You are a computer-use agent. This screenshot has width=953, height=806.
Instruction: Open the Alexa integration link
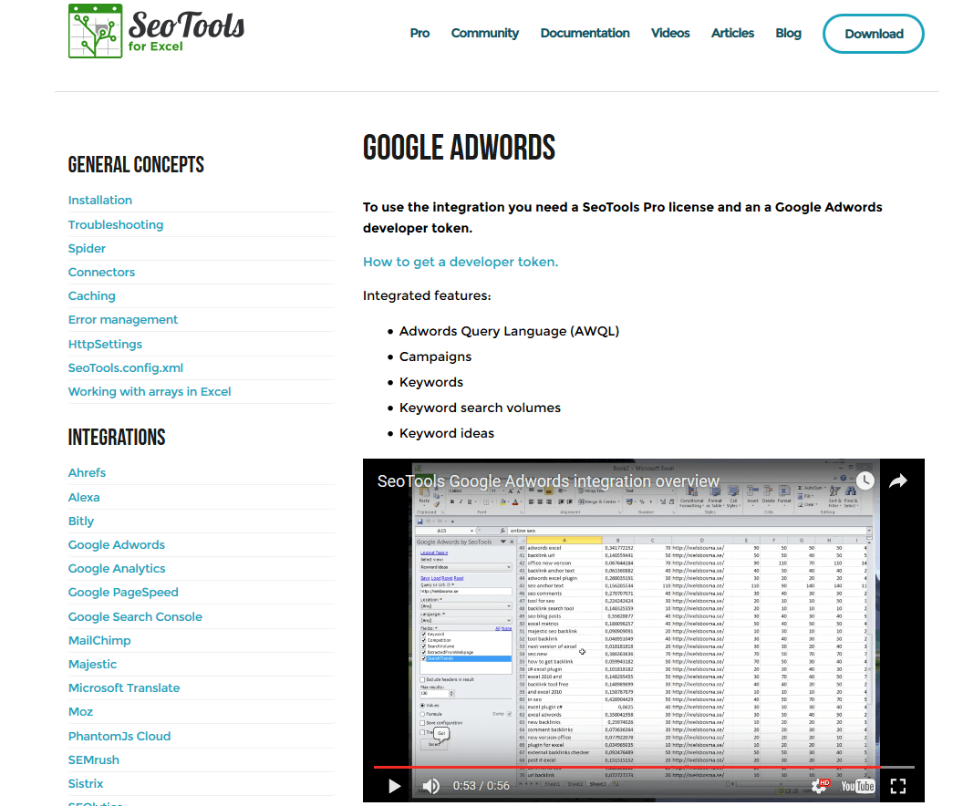coord(84,497)
